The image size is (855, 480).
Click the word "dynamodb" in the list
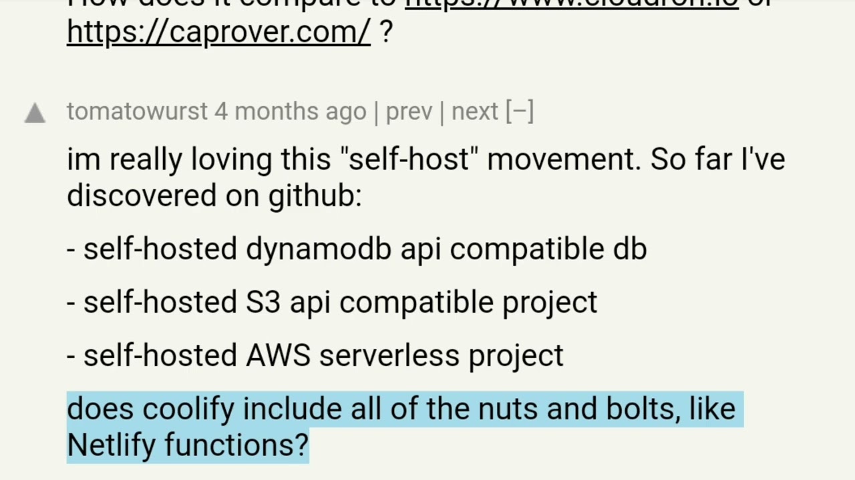[x=319, y=249]
